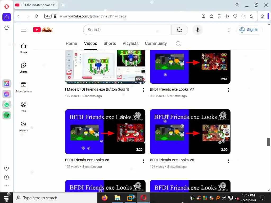This screenshot has width=271, height=203.
Task: Open the ad blocker shield icon
Action: [x=219, y=16]
